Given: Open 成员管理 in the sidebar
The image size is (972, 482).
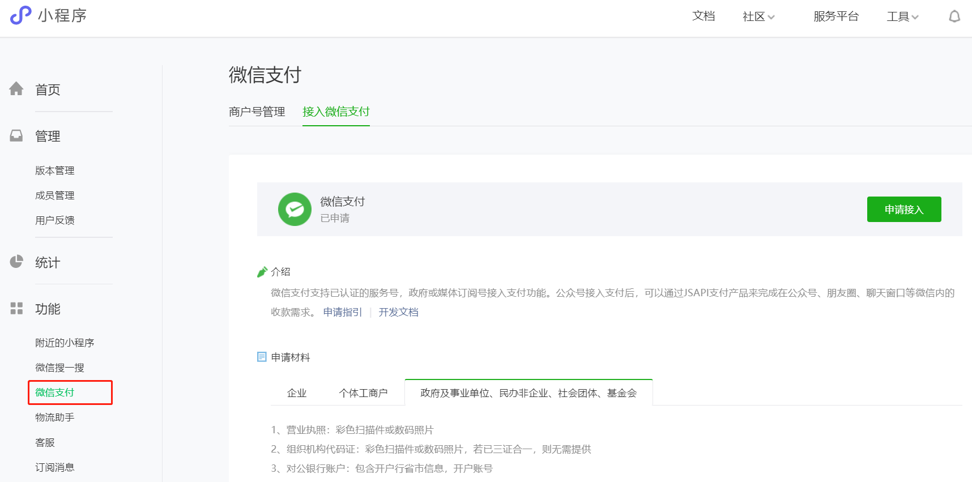Looking at the screenshot, I should pyautogui.click(x=55, y=195).
